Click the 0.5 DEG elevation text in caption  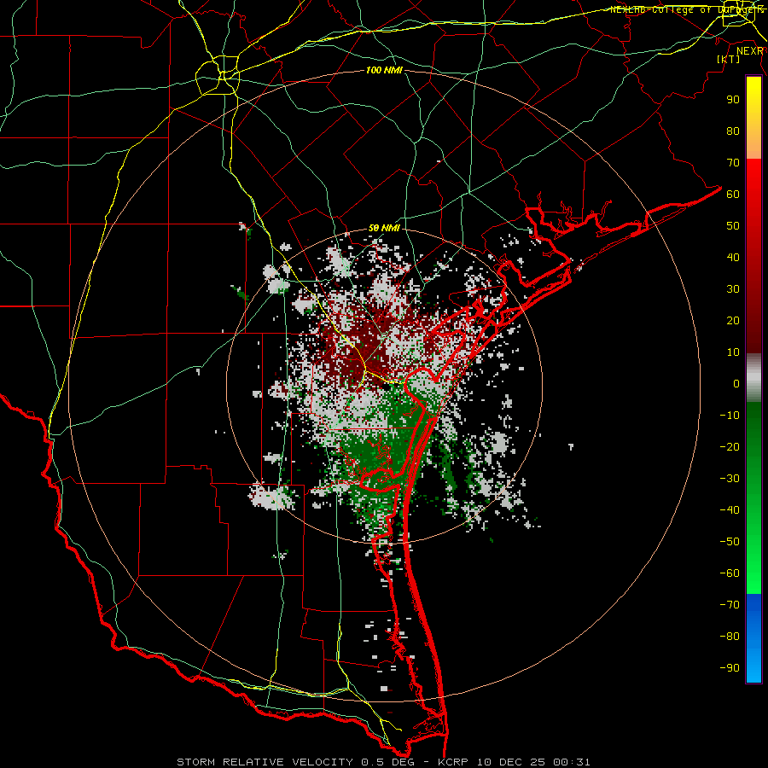tap(387, 762)
